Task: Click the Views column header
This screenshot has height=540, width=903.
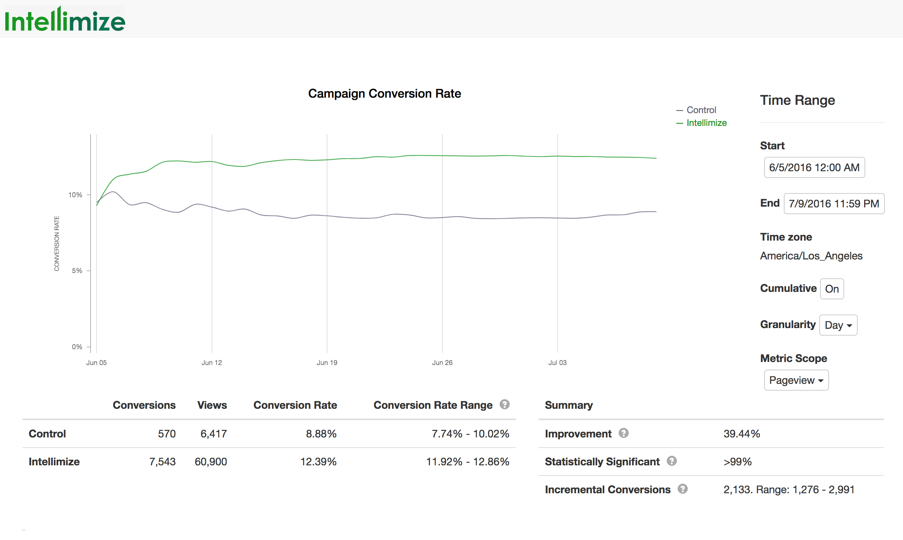Action: pos(212,405)
